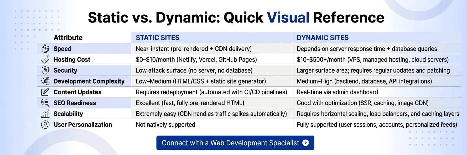Image resolution: width=467 pixels, height=155 pixels.
Task: Click the arrow icon in the Connect button
Action: [x=305, y=143]
